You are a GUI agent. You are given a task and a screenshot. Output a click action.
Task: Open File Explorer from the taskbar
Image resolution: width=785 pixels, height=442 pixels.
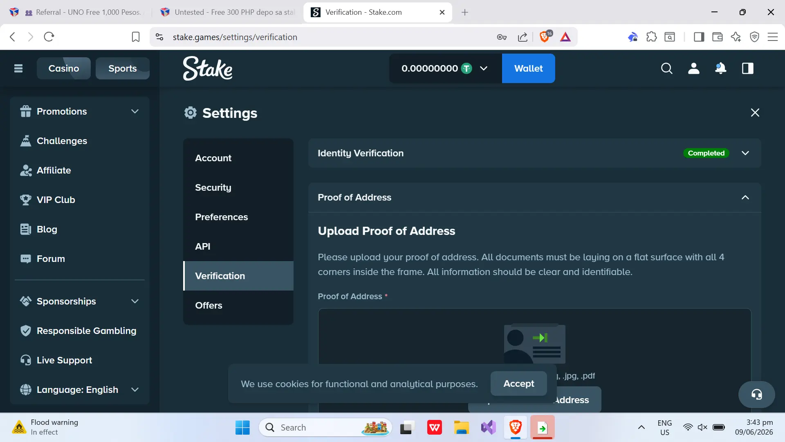click(x=462, y=428)
